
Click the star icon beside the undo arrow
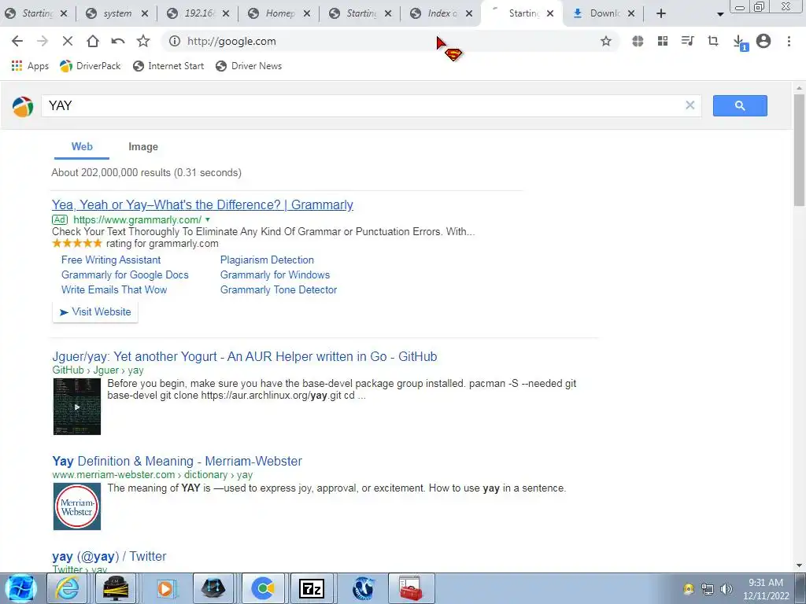pyautogui.click(x=143, y=41)
